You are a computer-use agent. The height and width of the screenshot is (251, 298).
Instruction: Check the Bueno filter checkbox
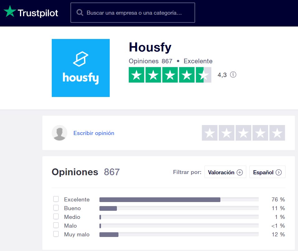[56, 208]
